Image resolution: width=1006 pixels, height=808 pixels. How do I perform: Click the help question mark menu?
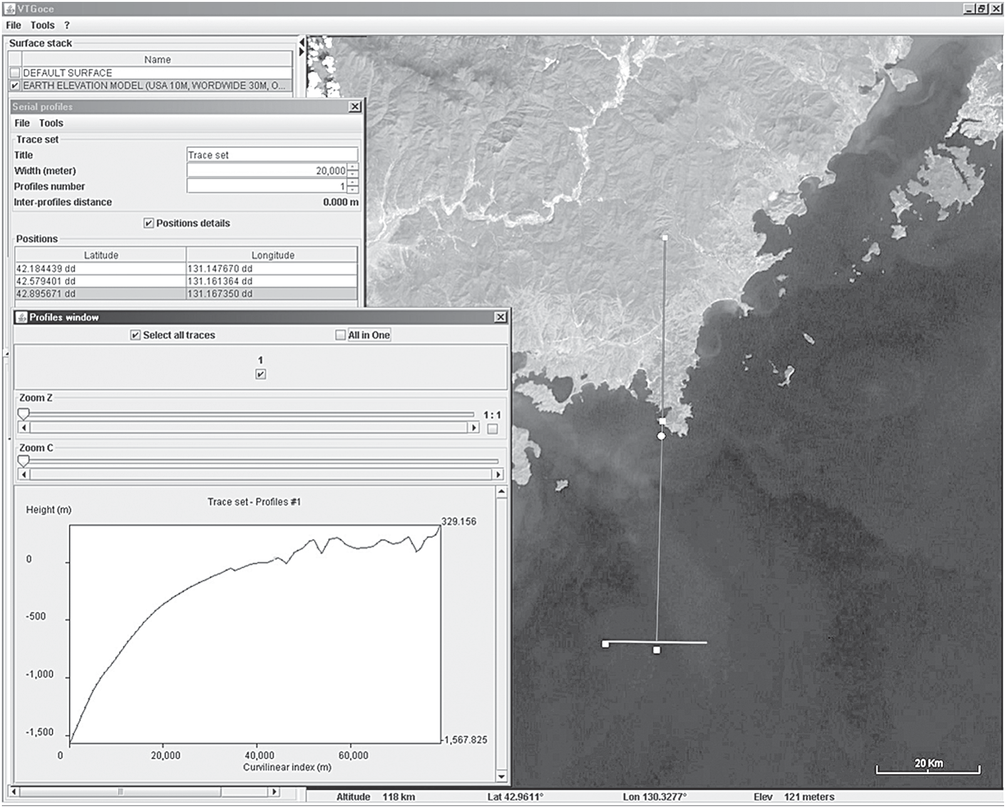pyautogui.click(x=67, y=25)
